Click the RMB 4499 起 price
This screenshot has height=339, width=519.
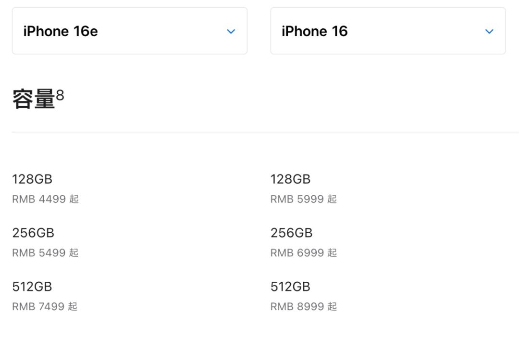(x=45, y=199)
